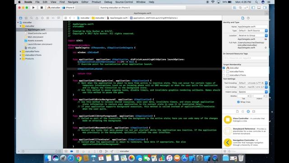Hide the debug area with debug bar toggle
This screenshot has width=289, height=163.
point(66,151)
